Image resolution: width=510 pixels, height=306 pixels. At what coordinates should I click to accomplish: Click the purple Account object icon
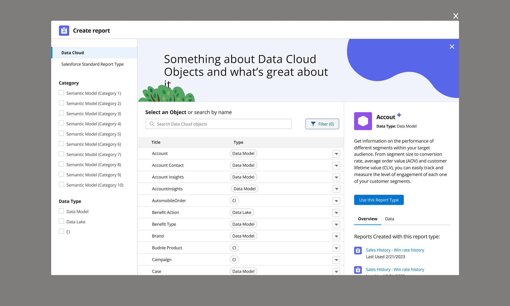(x=363, y=121)
